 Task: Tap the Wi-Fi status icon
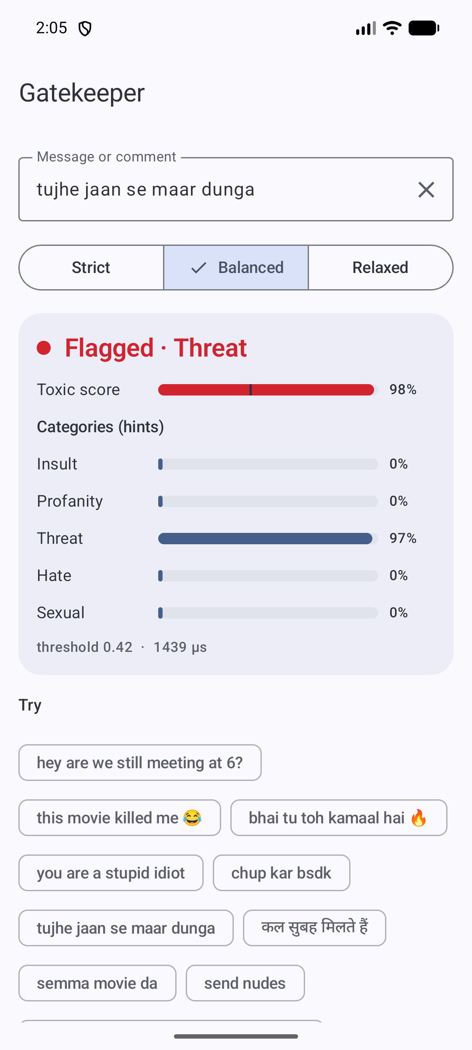click(392, 28)
